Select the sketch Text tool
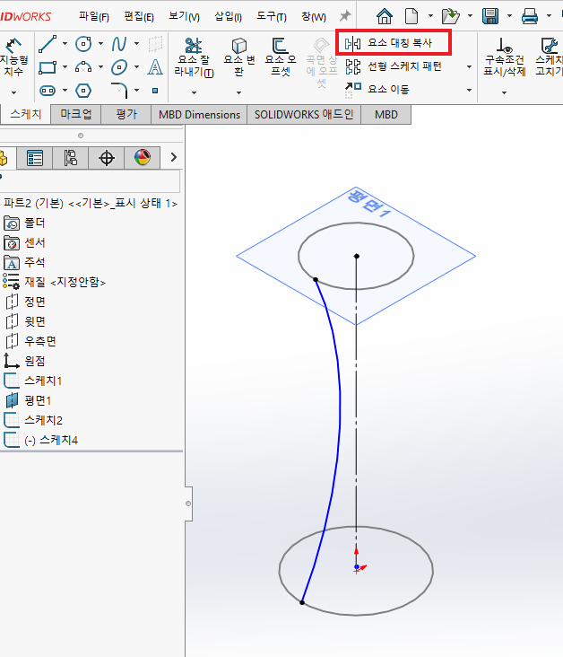563x657 pixels. click(155, 67)
